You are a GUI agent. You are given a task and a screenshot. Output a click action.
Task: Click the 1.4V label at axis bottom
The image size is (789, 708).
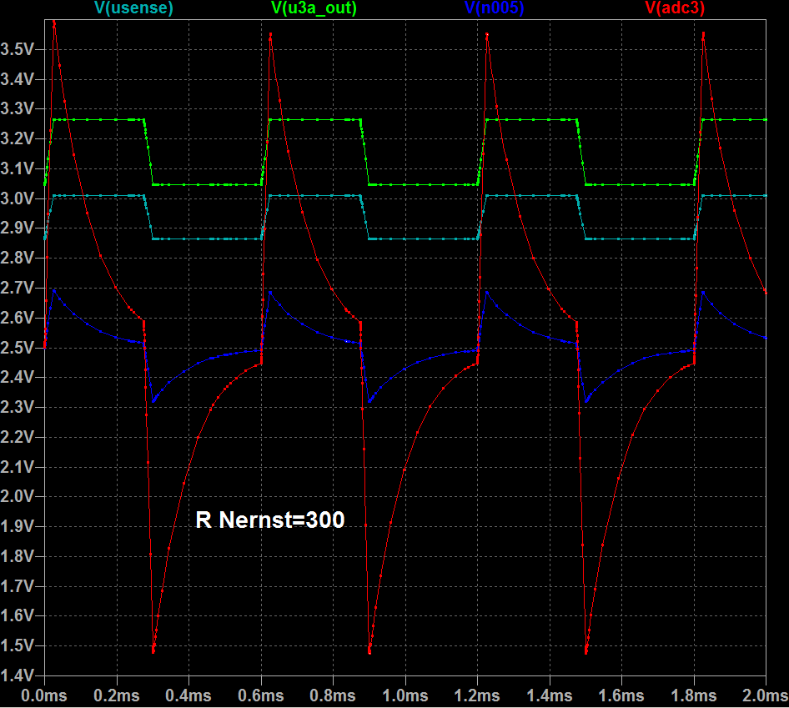pyautogui.click(x=19, y=675)
